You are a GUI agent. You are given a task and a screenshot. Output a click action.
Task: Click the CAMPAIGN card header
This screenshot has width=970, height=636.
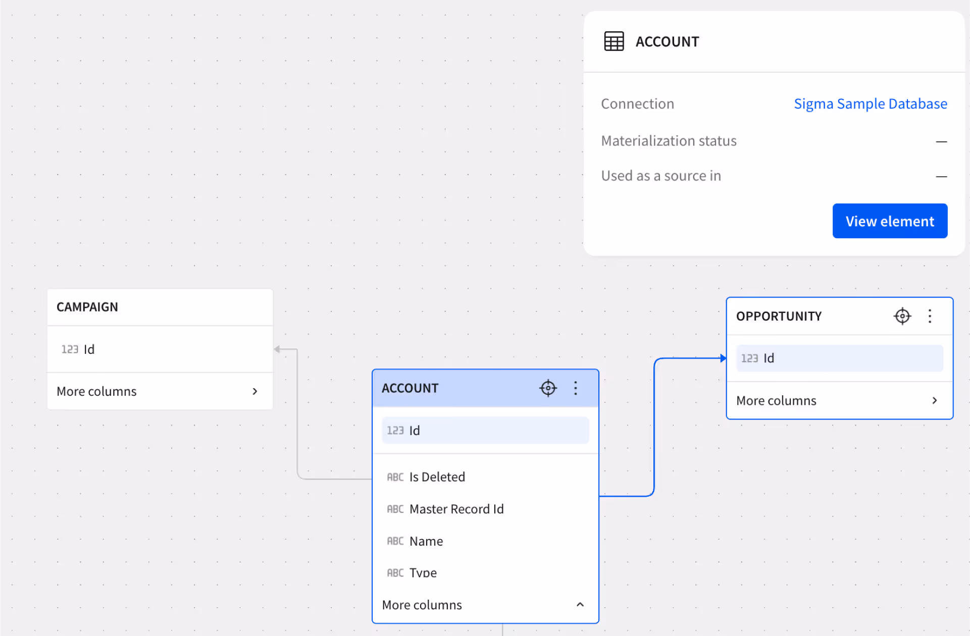click(x=160, y=307)
